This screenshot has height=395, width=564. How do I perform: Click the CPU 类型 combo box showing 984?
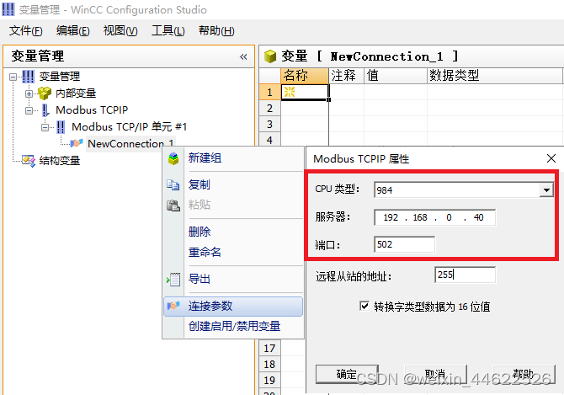463,189
